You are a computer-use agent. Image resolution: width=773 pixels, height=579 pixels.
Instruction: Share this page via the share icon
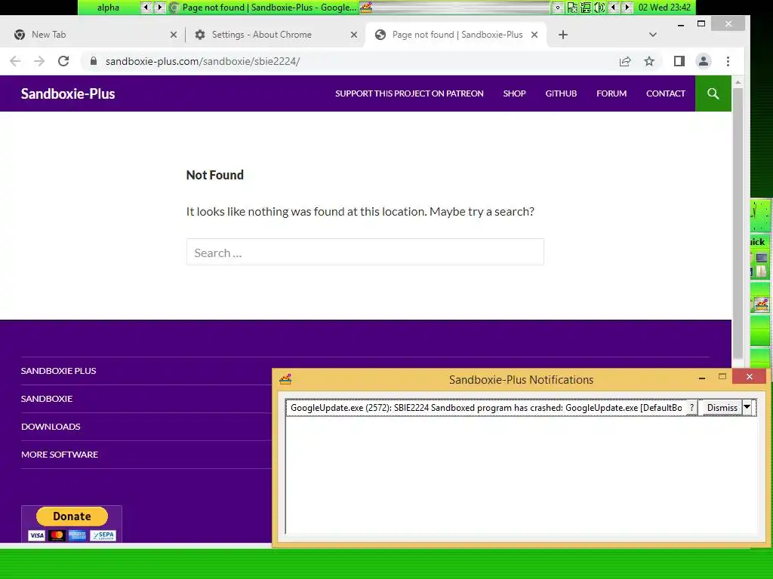pos(625,61)
